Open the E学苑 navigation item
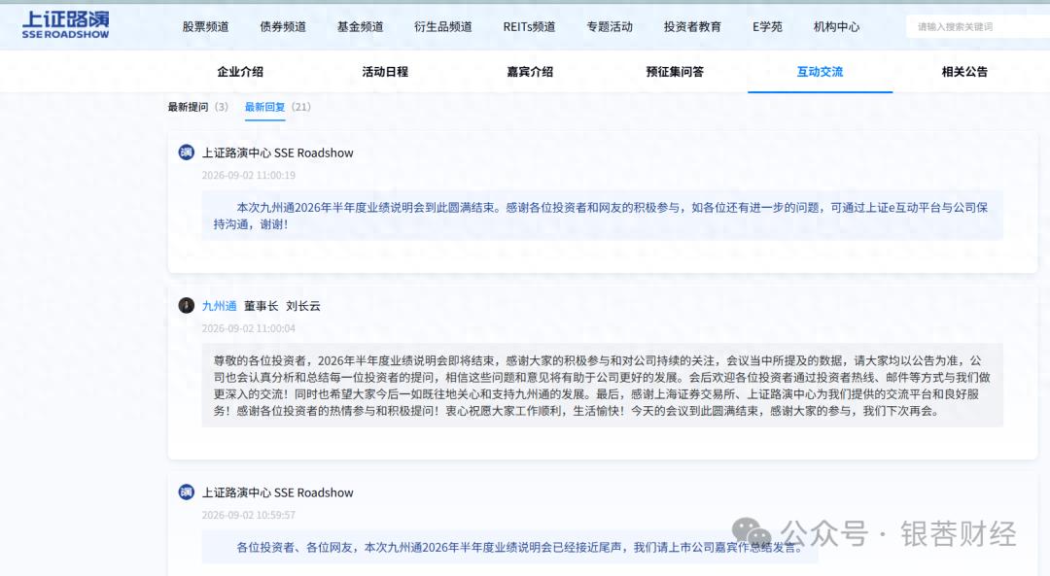The image size is (1050, 576). click(767, 27)
